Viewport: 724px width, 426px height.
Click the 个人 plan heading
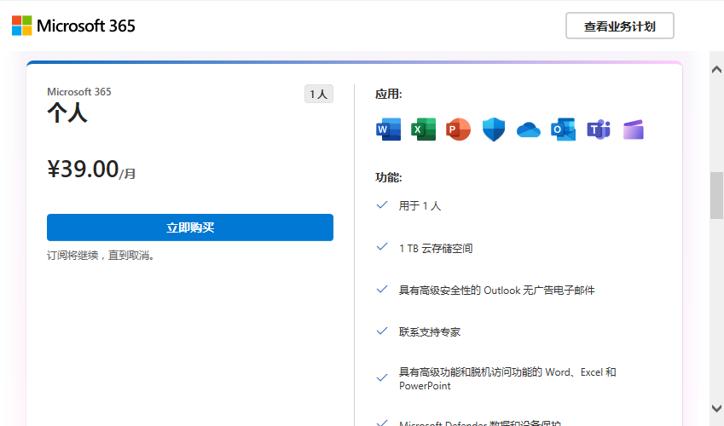click(x=67, y=113)
